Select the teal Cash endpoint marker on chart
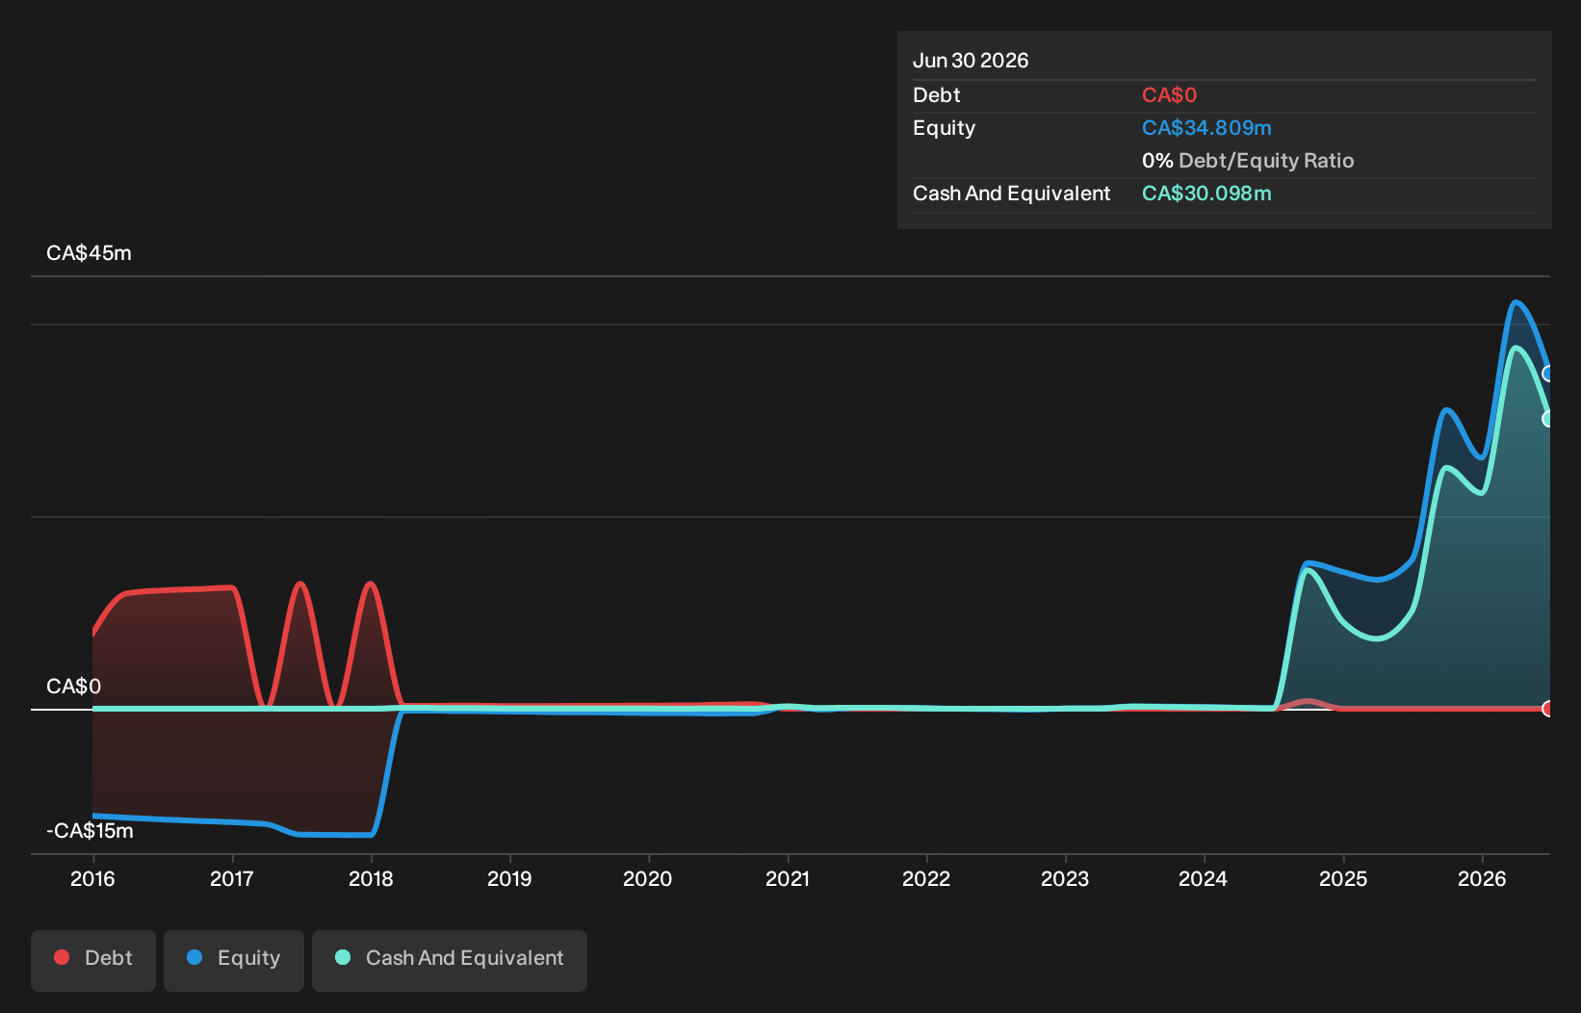1581x1013 pixels. 1548,419
